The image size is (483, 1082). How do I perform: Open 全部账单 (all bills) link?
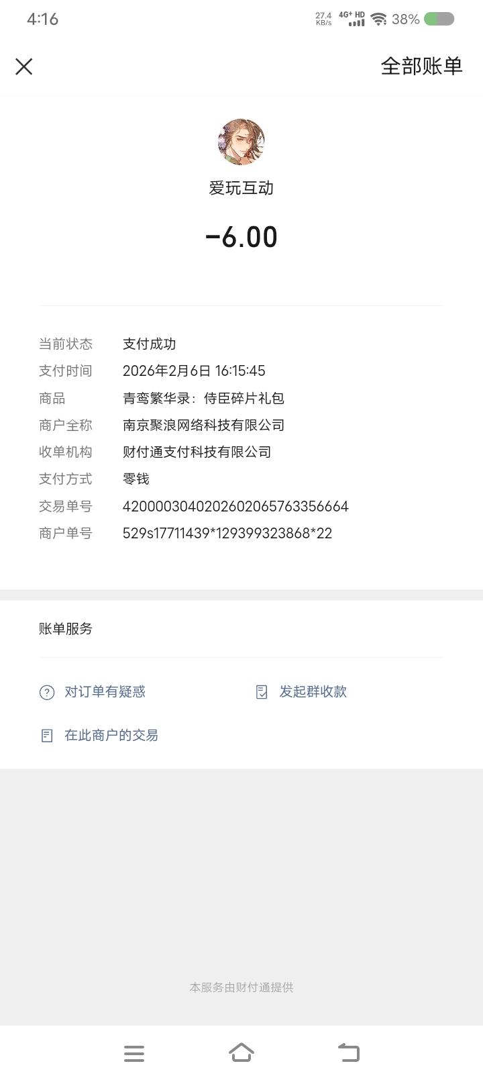point(422,66)
